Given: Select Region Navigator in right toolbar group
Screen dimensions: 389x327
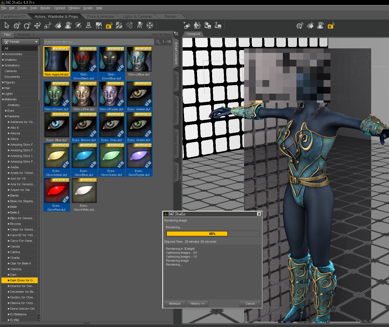Looking at the screenshot, I should [x=320, y=25].
